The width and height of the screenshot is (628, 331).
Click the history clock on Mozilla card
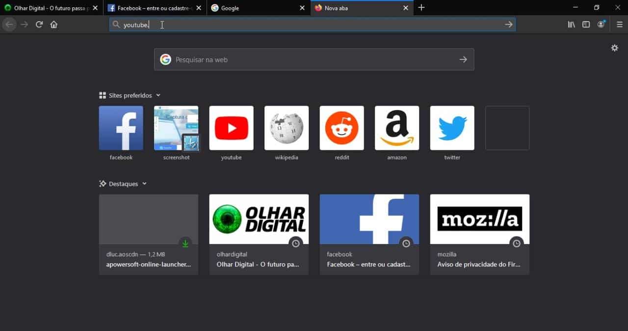pos(516,243)
